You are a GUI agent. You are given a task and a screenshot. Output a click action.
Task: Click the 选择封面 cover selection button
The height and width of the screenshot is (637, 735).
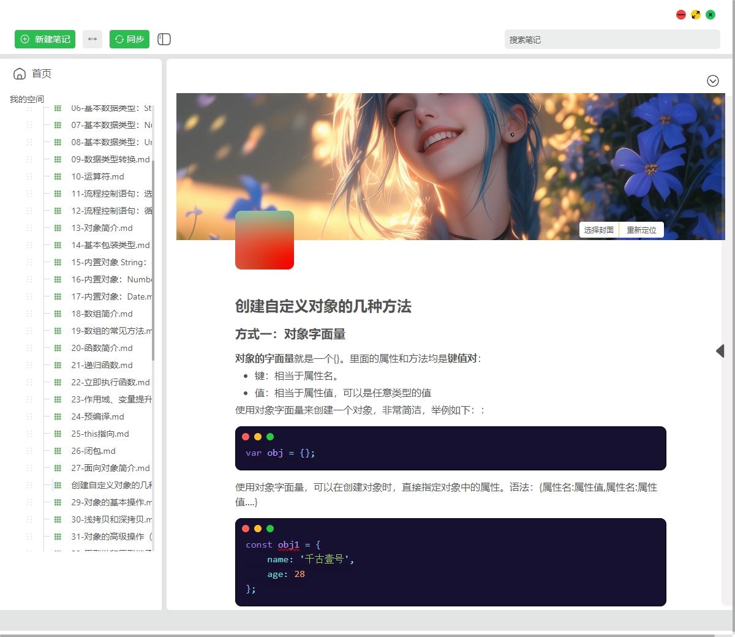pos(599,230)
